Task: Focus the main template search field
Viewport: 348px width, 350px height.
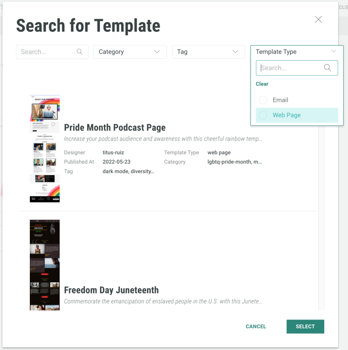Action: coord(47,52)
